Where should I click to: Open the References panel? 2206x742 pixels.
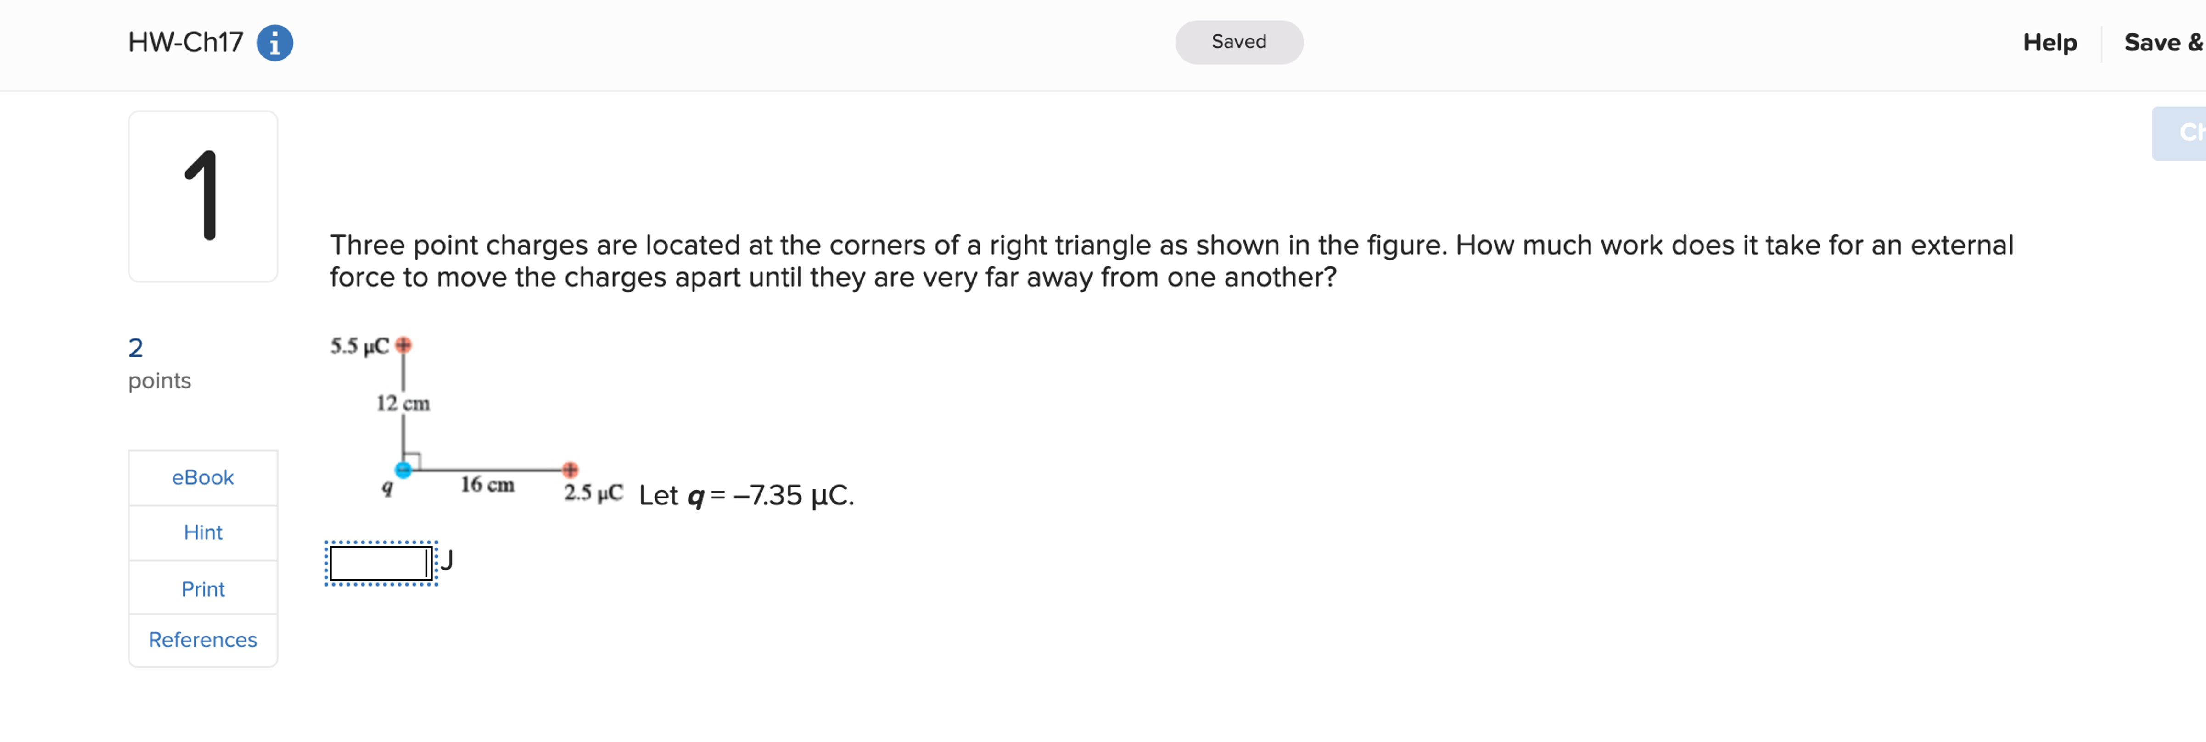pyautogui.click(x=202, y=639)
